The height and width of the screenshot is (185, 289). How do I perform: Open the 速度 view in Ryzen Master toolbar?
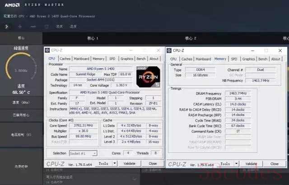[59, 27]
